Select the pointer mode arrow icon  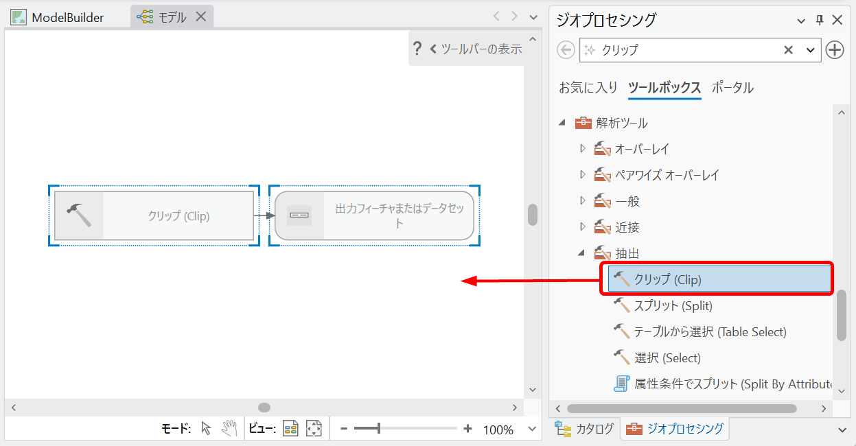(x=206, y=429)
